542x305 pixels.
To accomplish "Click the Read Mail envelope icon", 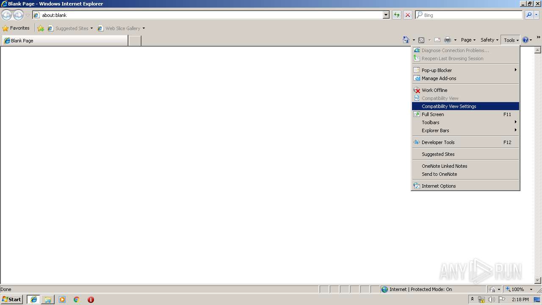I will [437, 40].
